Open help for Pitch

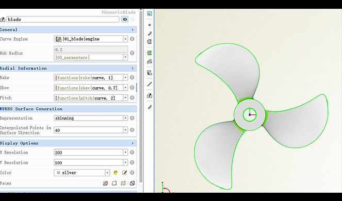[x=132, y=98]
